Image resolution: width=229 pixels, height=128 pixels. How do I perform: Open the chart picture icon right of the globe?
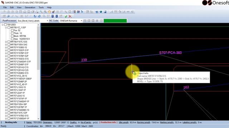pos(105,12)
